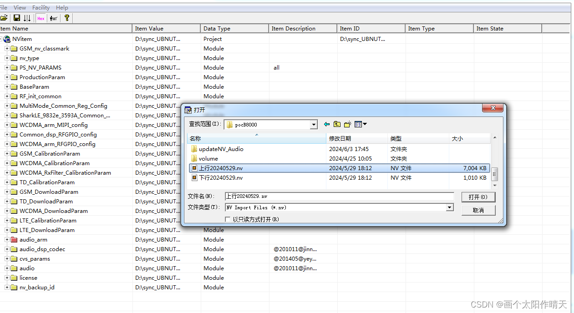Go up one level in the Open dialog
574x313 pixels.
(337, 124)
